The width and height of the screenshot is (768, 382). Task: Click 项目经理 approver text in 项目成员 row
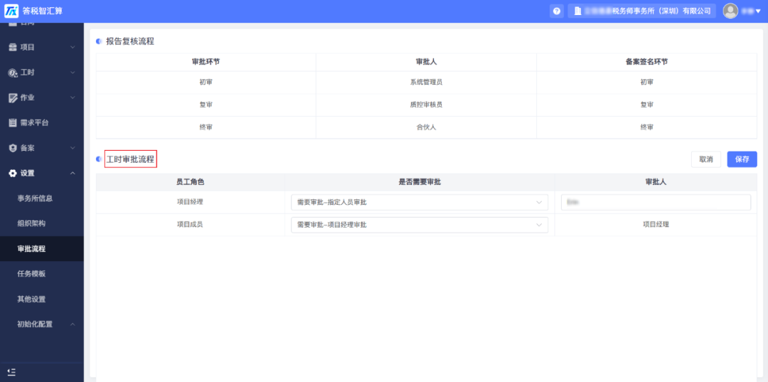point(656,225)
